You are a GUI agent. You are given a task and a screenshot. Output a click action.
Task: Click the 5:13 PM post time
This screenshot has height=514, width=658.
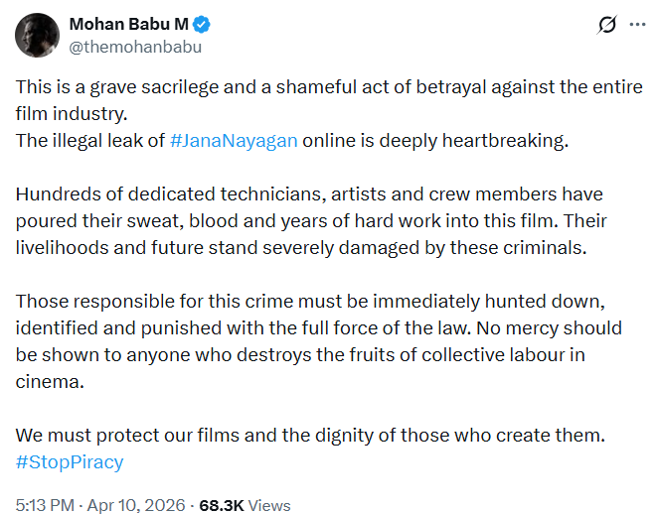tap(43, 505)
